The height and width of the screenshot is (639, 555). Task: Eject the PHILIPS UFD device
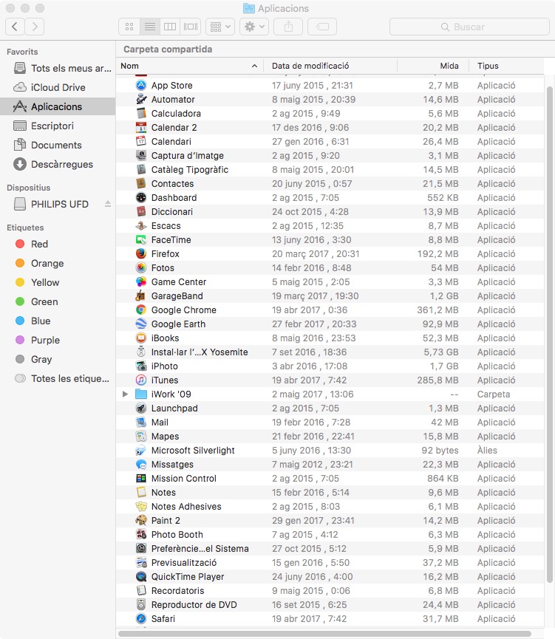tap(108, 204)
